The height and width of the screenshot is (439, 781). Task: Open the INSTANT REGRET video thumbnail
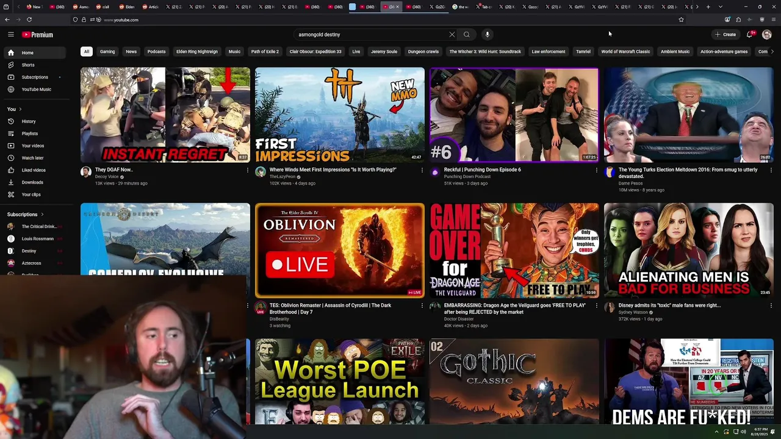(165, 115)
